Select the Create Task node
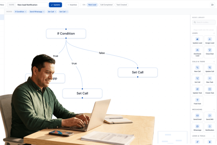This screenshot has height=145, width=217. 209,90
